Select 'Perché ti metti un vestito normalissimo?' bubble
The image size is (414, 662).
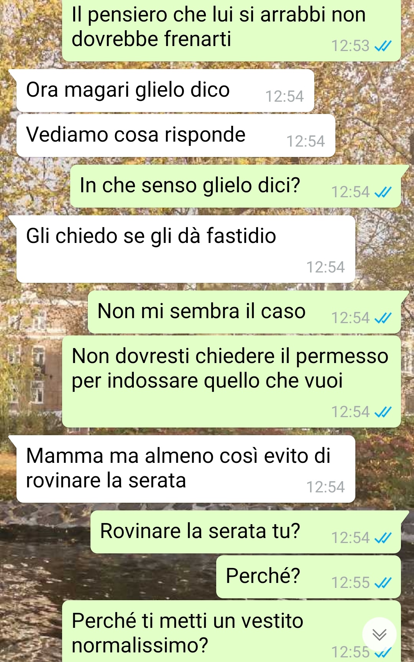(x=232, y=631)
